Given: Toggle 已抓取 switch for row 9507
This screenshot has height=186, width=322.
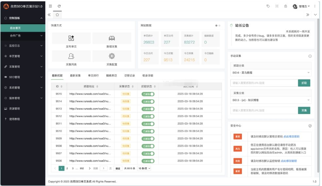Looking at the screenshot, I should [148, 154].
